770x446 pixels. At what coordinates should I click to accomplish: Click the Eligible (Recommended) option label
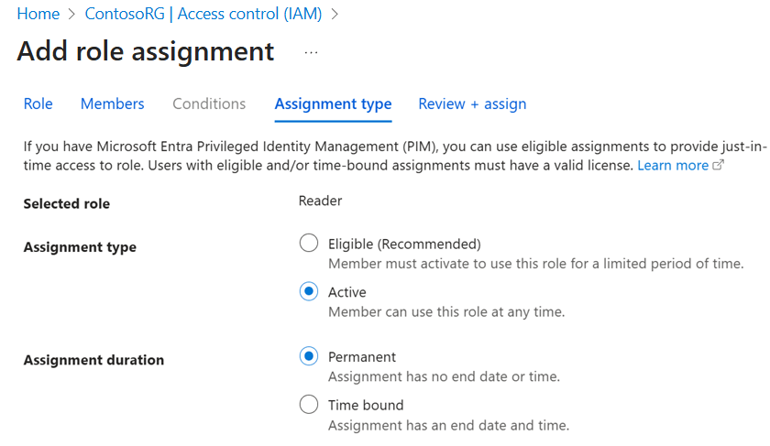pyautogui.click(x=404, y=244)
